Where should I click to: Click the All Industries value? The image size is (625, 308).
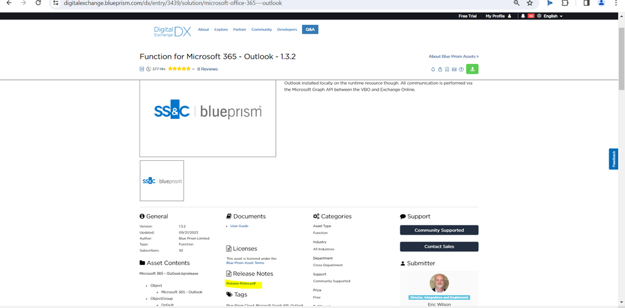323,249
